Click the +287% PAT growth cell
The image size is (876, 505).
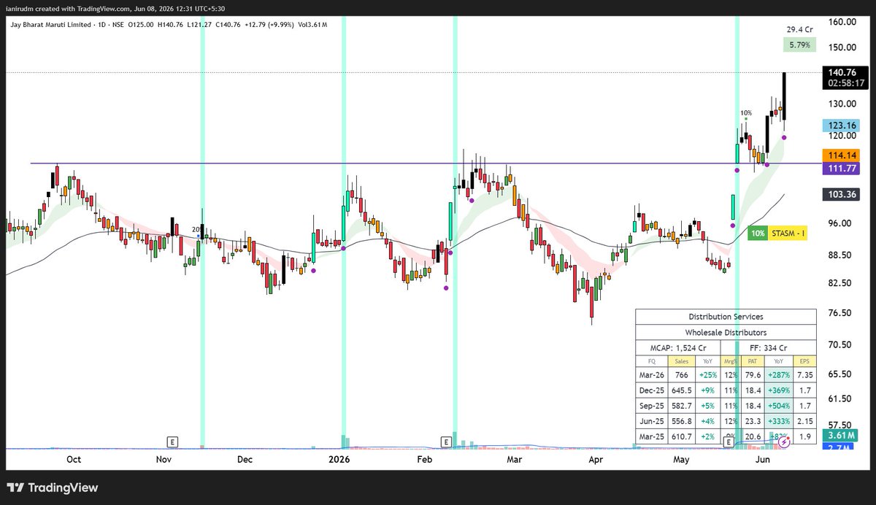[x=778, y=375]
